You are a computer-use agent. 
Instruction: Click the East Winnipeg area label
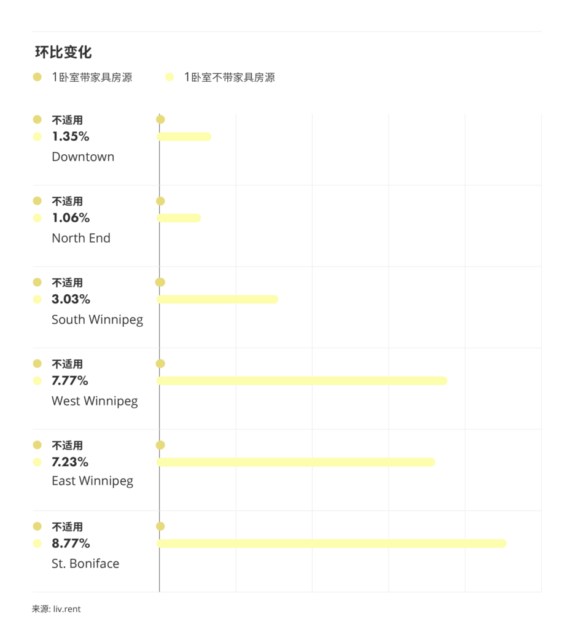[x=92, y=481]
